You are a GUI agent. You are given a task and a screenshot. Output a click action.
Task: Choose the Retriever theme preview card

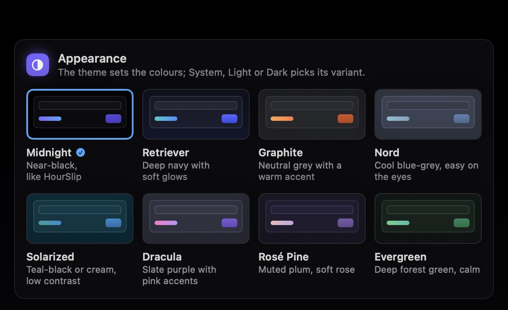tap(196, 114)
